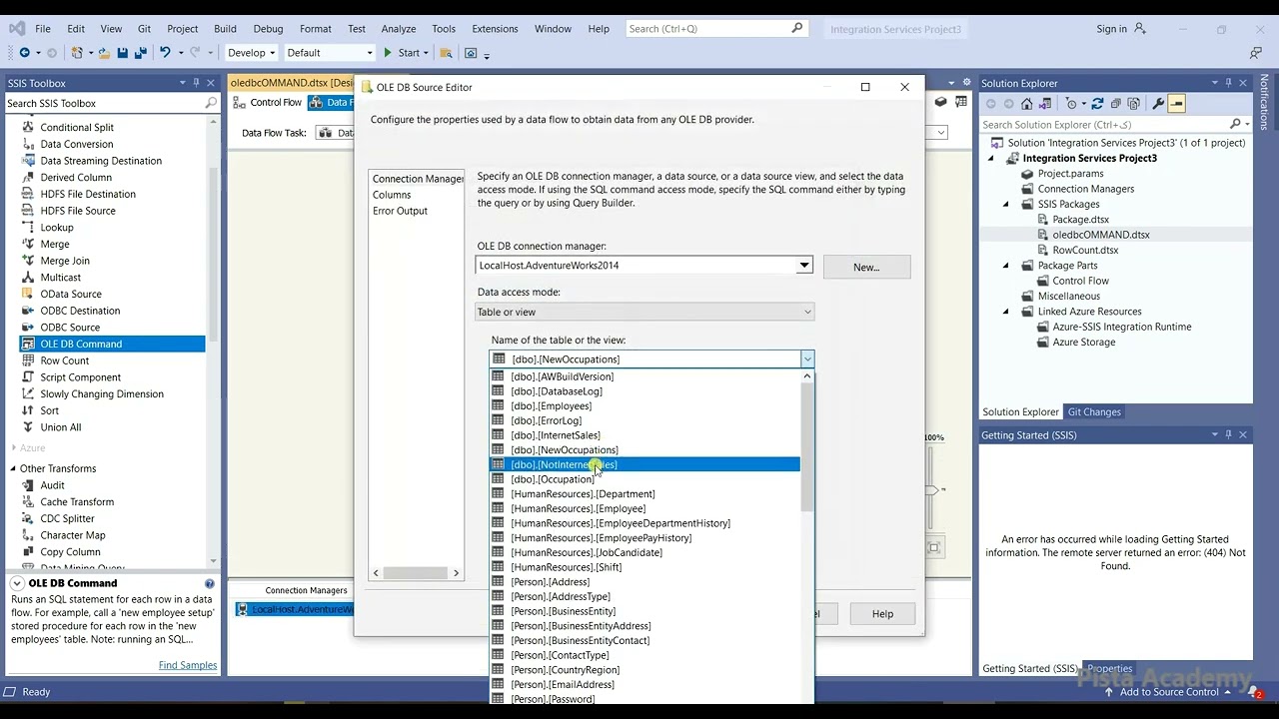
Task: Click the New... connection button
Action: coord(866,268)
